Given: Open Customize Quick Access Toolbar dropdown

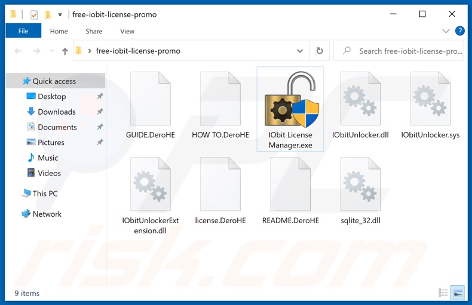Looking at the screenshot, I should pos(60,14).
